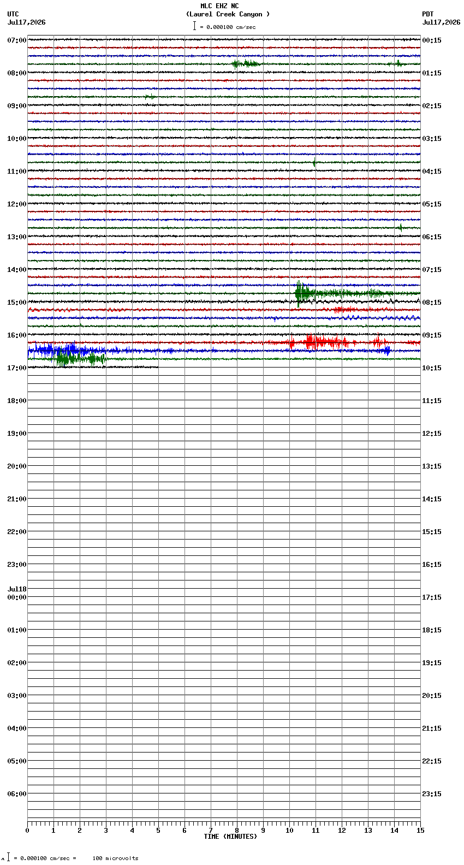Click the small green event in the 07:45 trace
This screenshot has height=865, width=464.
click(x=246, y=64)
